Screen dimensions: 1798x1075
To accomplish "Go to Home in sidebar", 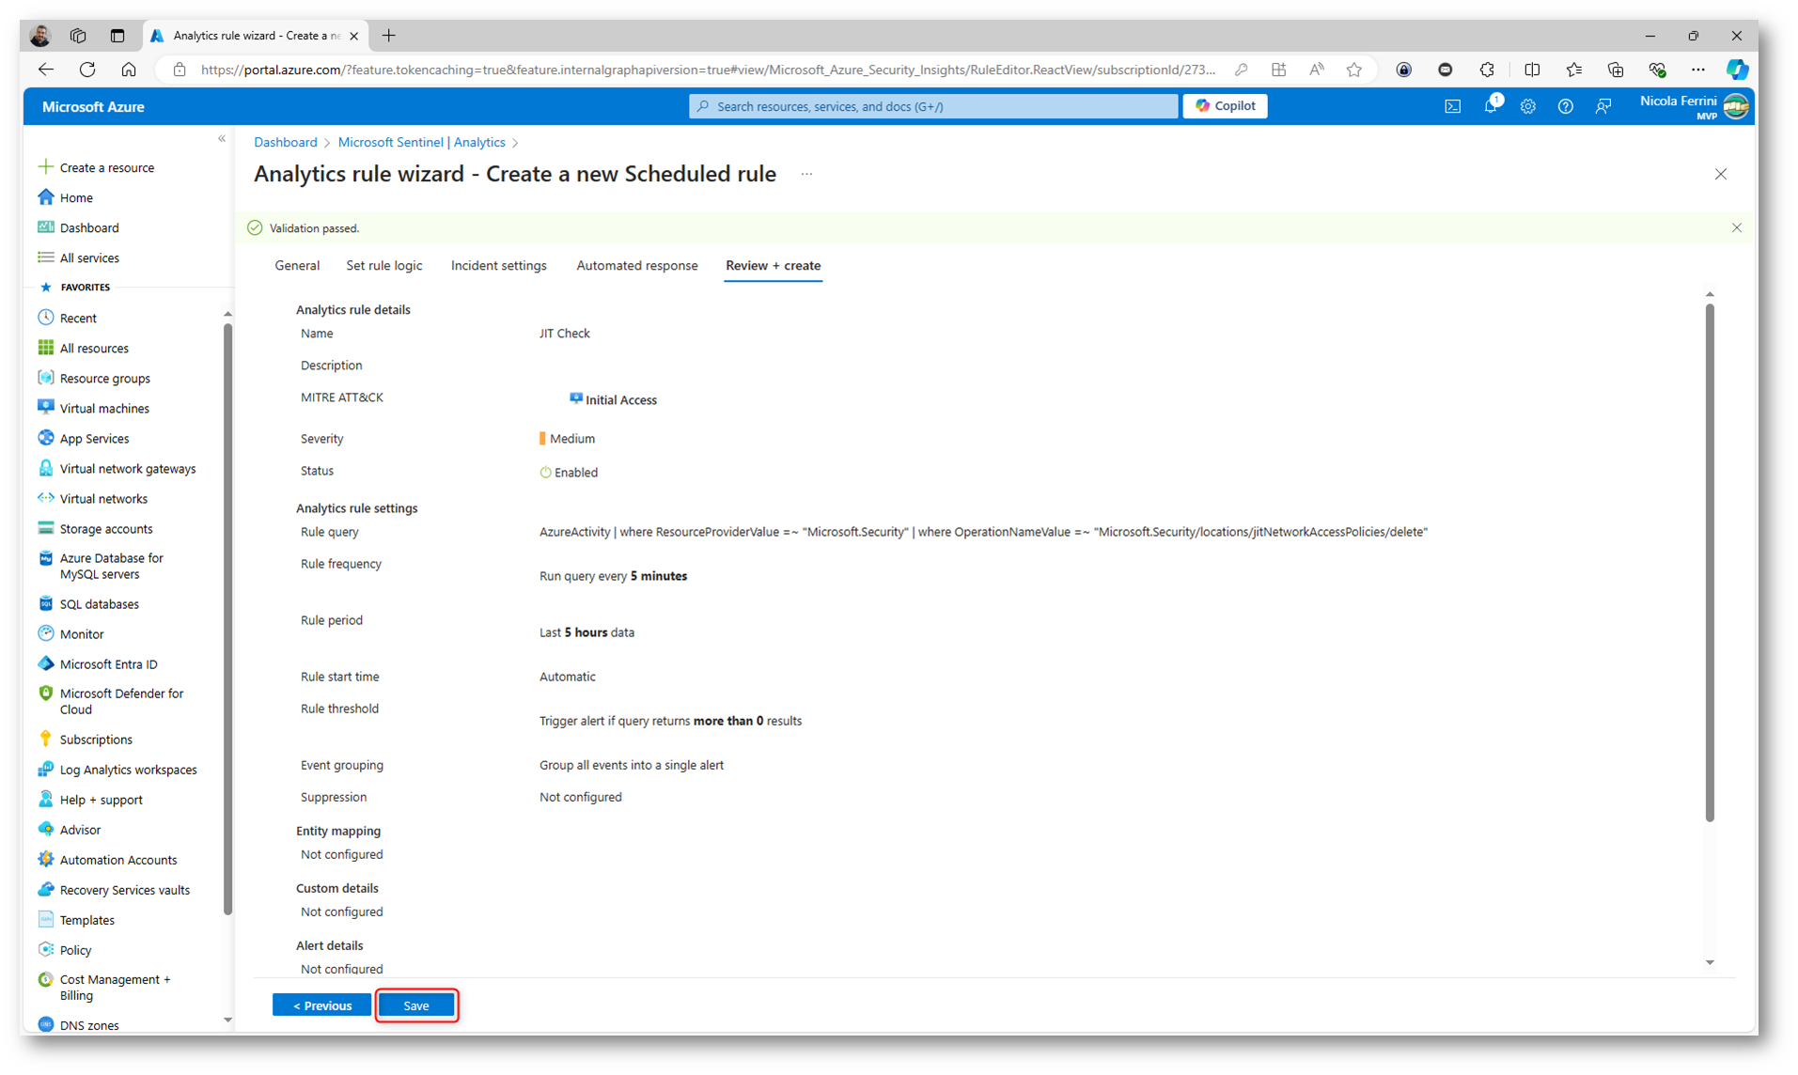I will pos(76,197).
